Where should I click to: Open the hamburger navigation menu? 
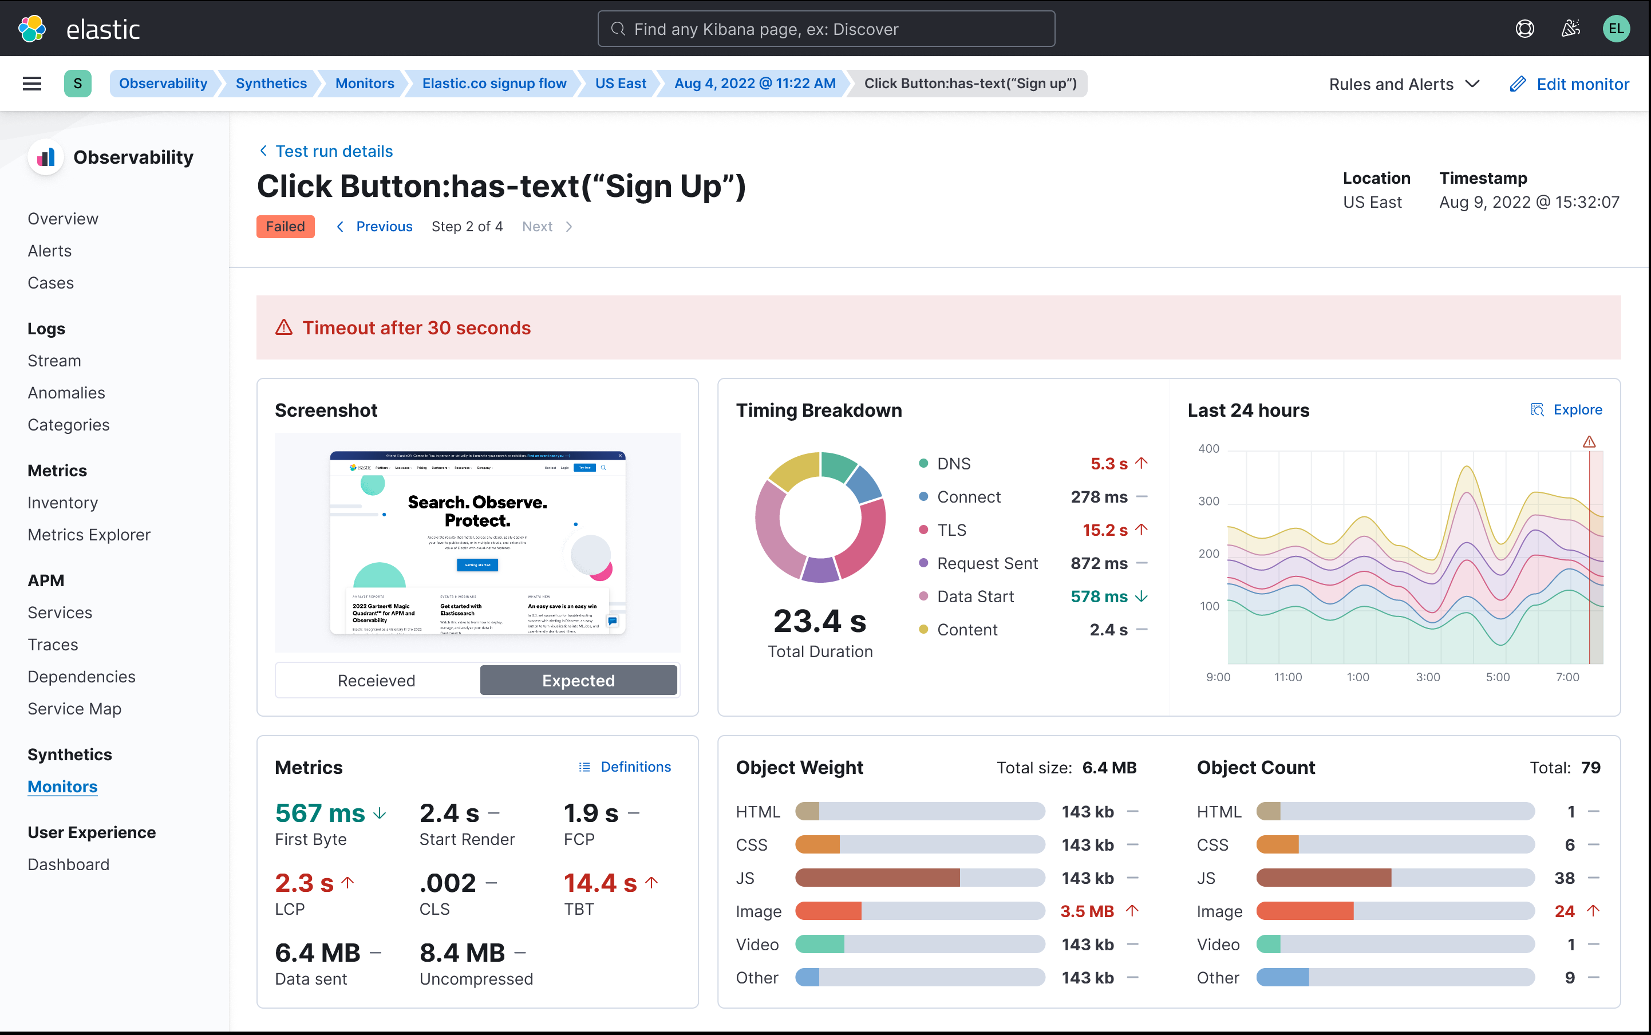[32, 84]
